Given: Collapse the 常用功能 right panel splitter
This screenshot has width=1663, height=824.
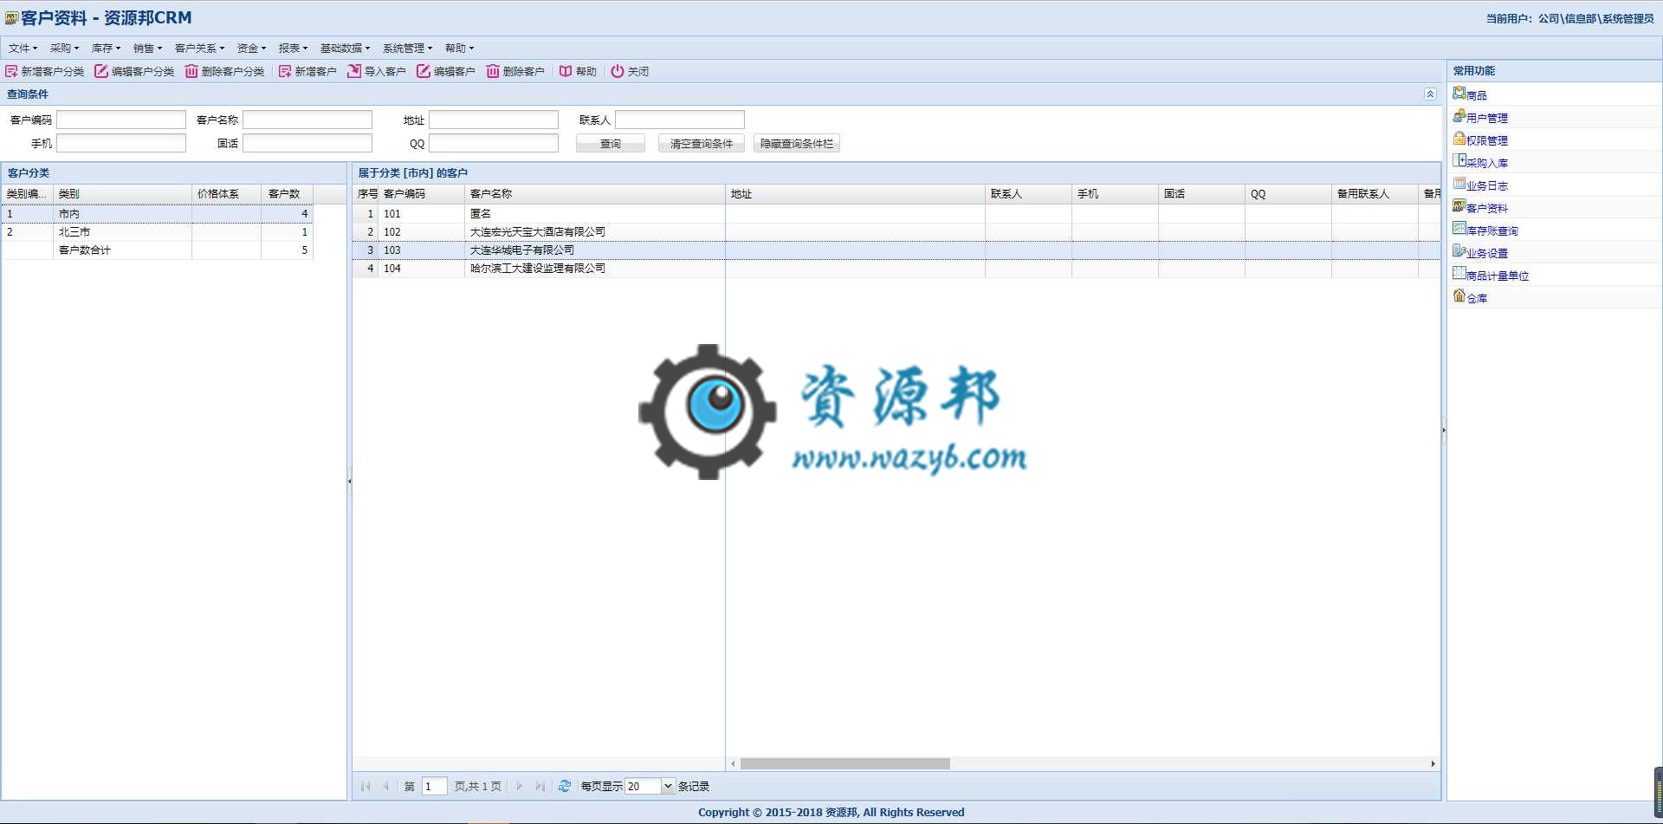Looking at the screenshot, I should pos(1444,430).
